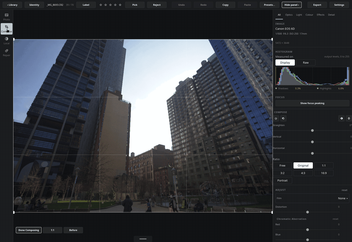The width and height of the screenshot is (352, 242).
Task: Switch to the Optics tab
Action: click(x=289, y=15)
